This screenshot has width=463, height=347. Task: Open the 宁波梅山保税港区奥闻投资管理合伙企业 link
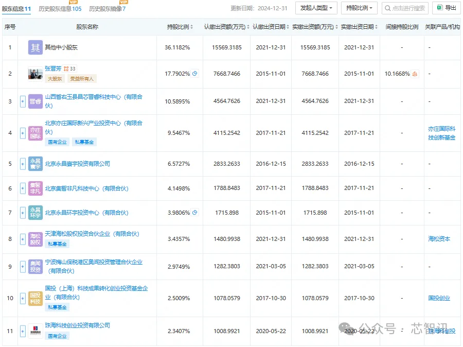pos(94,266)
